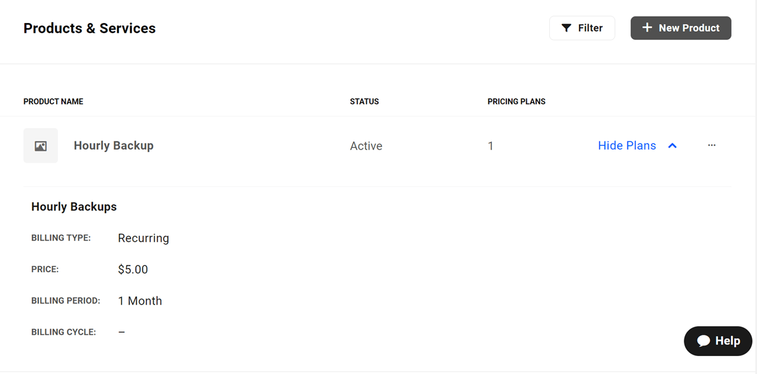Click the Hide Plans link
Image resolution: width=757 pixels, height=374 pixels.
point(627,146)
